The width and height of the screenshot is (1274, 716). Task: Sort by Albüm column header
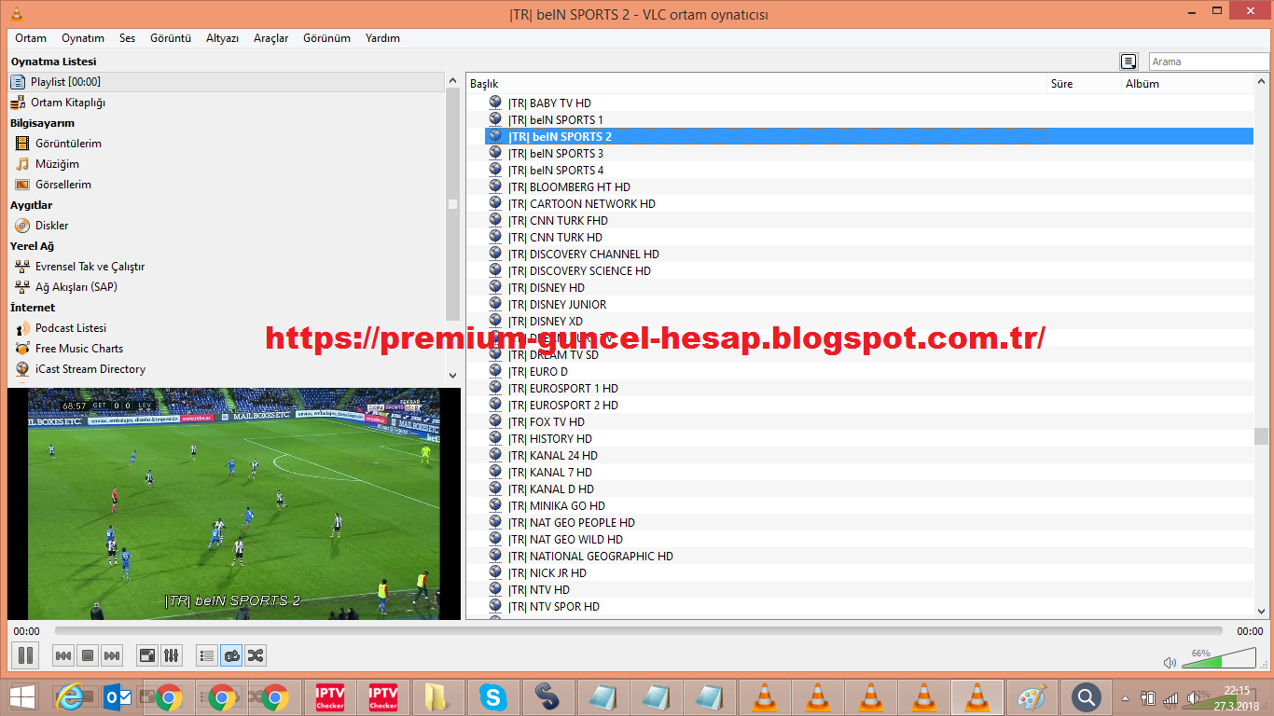(x=1188, y=84)
